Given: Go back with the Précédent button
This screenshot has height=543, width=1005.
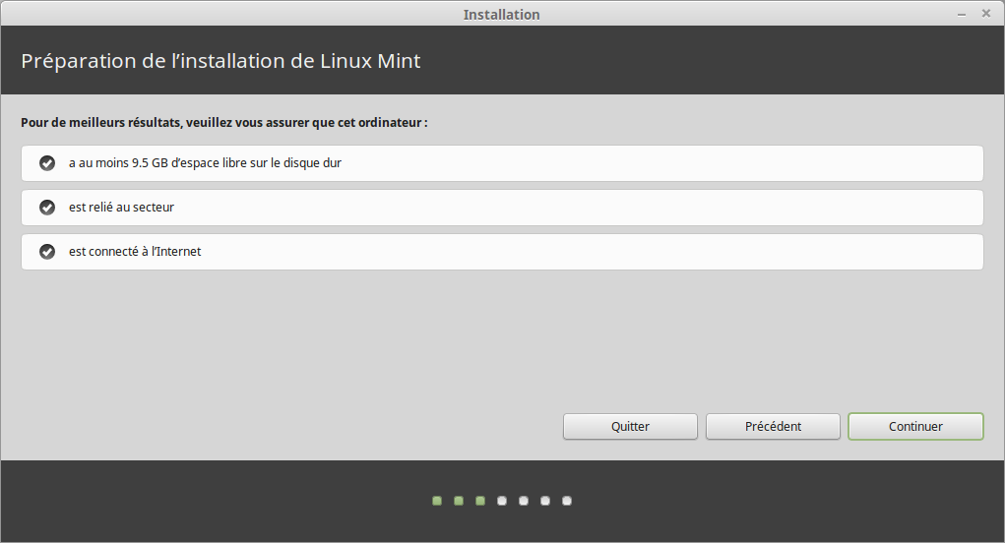Looking at the screenshot, I should [773, 426].
